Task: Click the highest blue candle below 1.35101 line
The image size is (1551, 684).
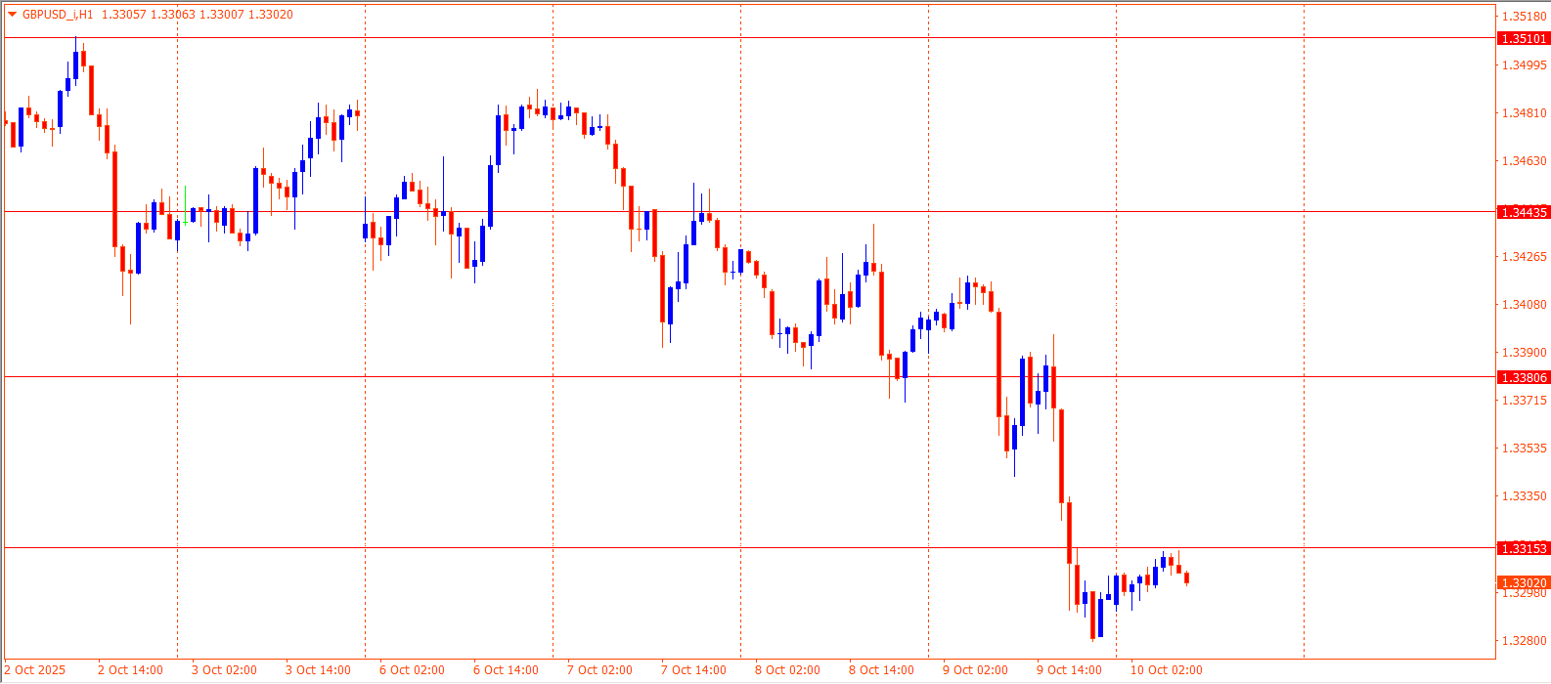Action: [x=75, y=64]
